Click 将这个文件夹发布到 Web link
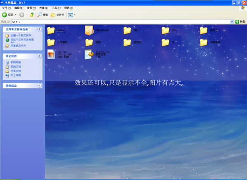Image resolution: width=247 pixels, height=180 pixels. pos(22,41)
